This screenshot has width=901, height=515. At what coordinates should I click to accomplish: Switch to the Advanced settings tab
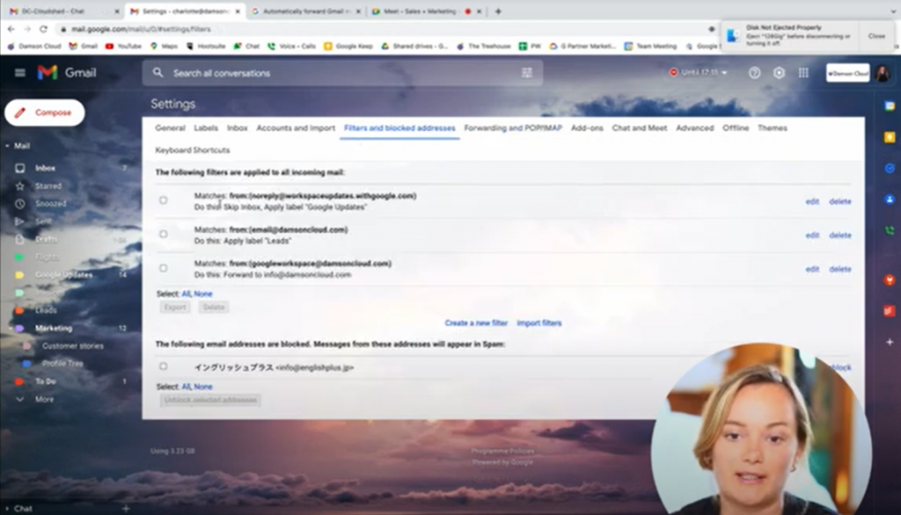pos(695,128)
